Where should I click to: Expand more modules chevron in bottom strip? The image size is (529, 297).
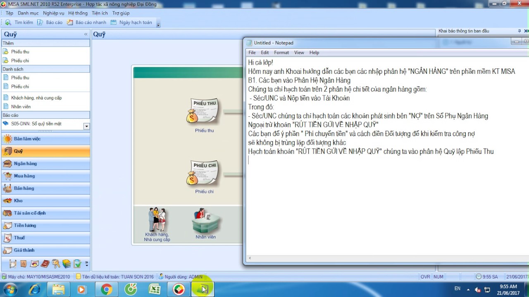(86, 264)
